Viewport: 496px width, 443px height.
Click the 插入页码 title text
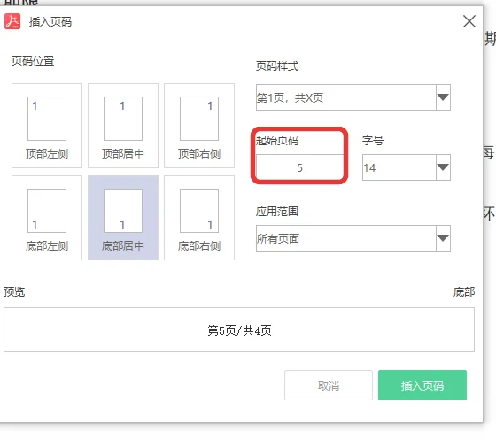click(50, 22)
